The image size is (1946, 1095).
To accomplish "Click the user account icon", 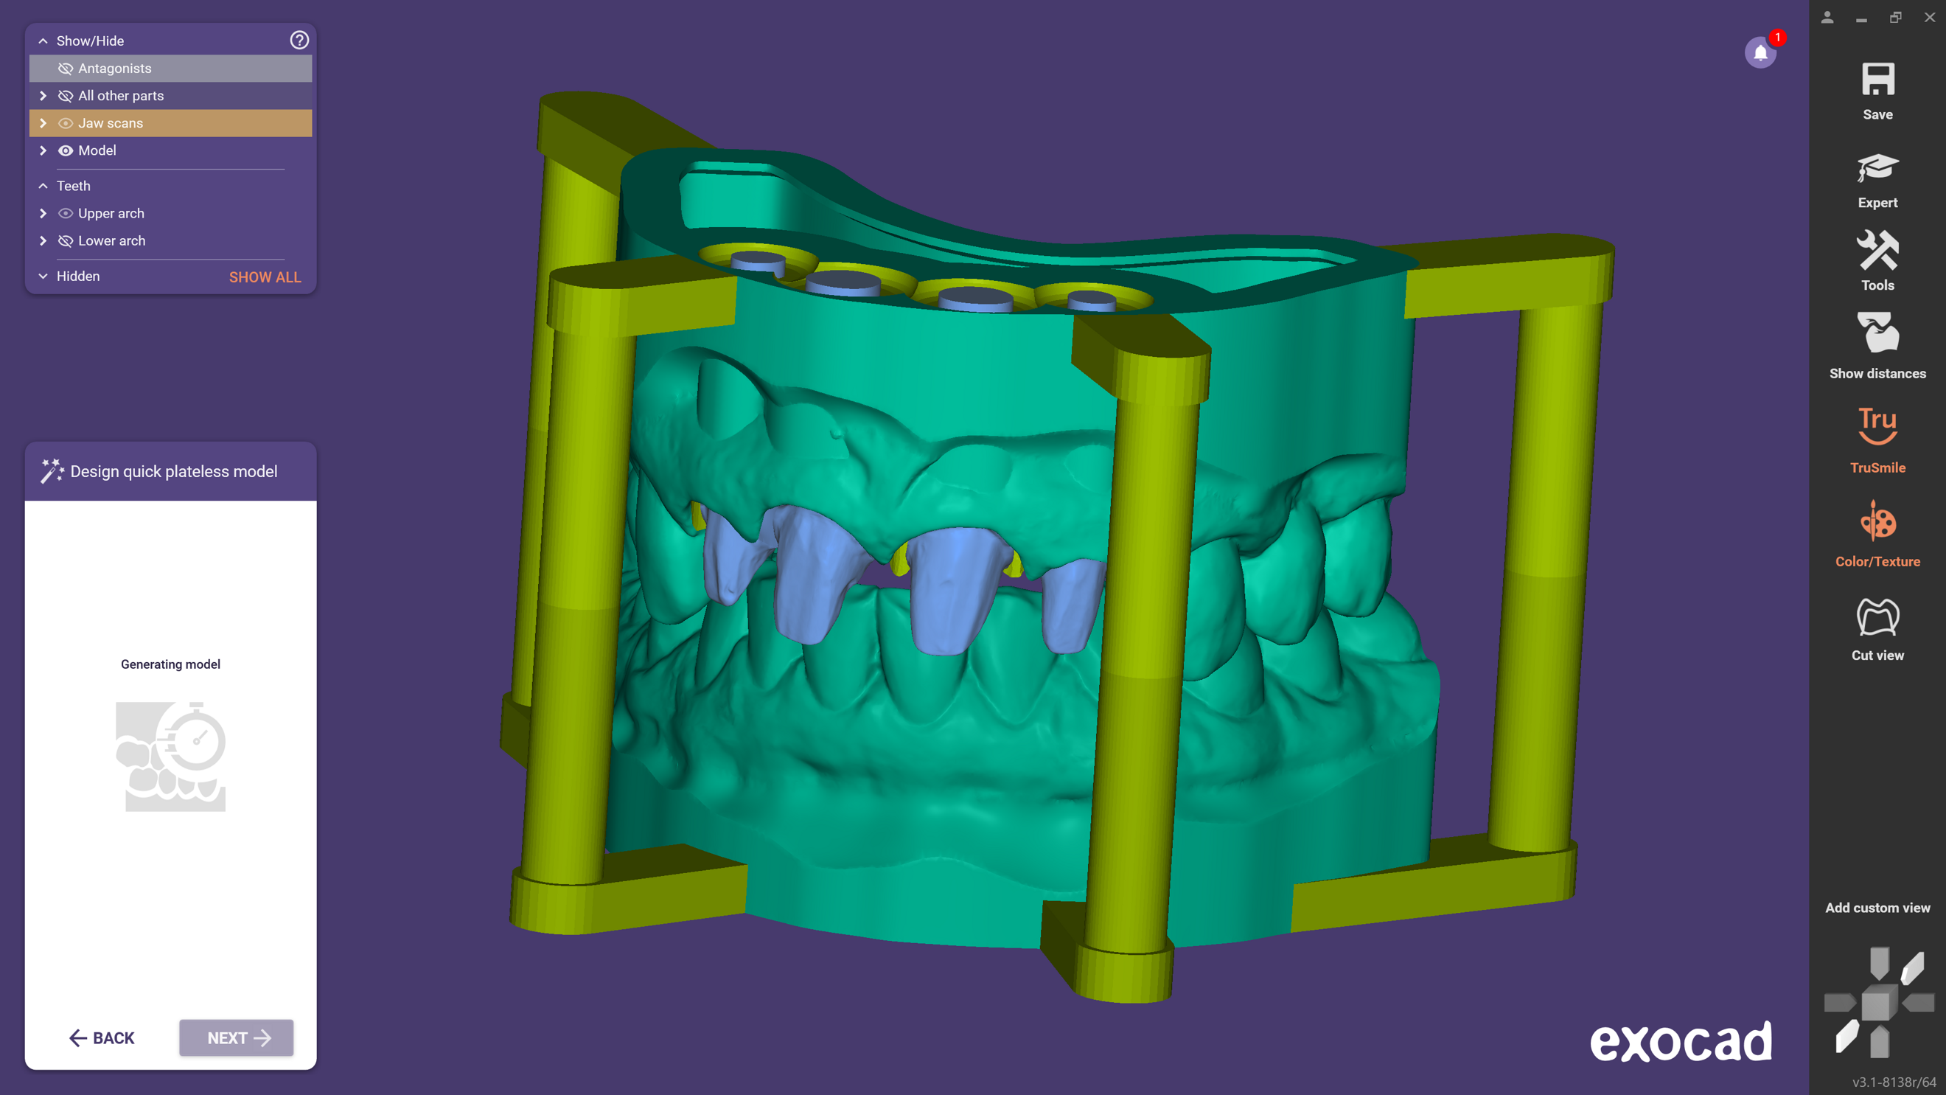I will coord(1827,18).
